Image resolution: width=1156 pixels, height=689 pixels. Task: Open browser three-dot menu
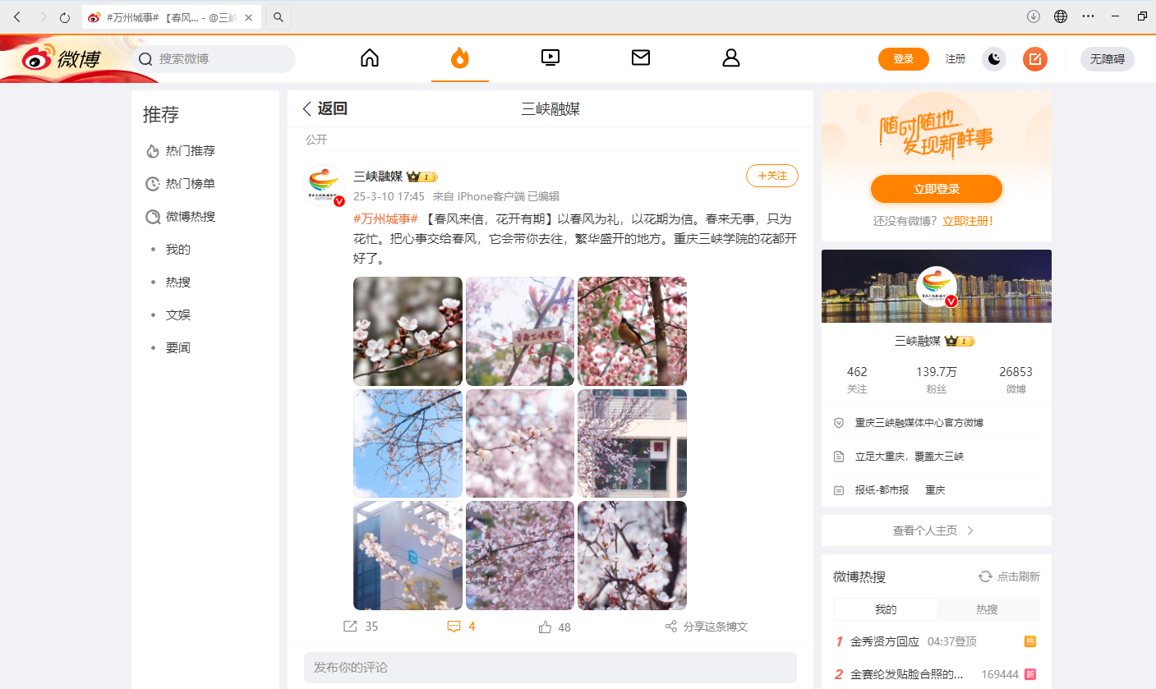(x=1088, y=16)
